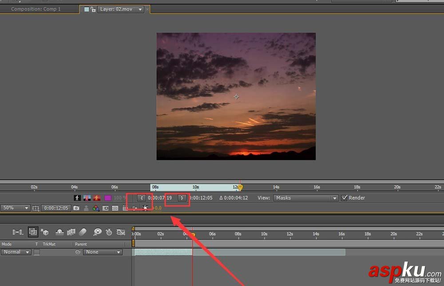
Task: Open the grid and guide options icon
Action: [x=36, y=208]
